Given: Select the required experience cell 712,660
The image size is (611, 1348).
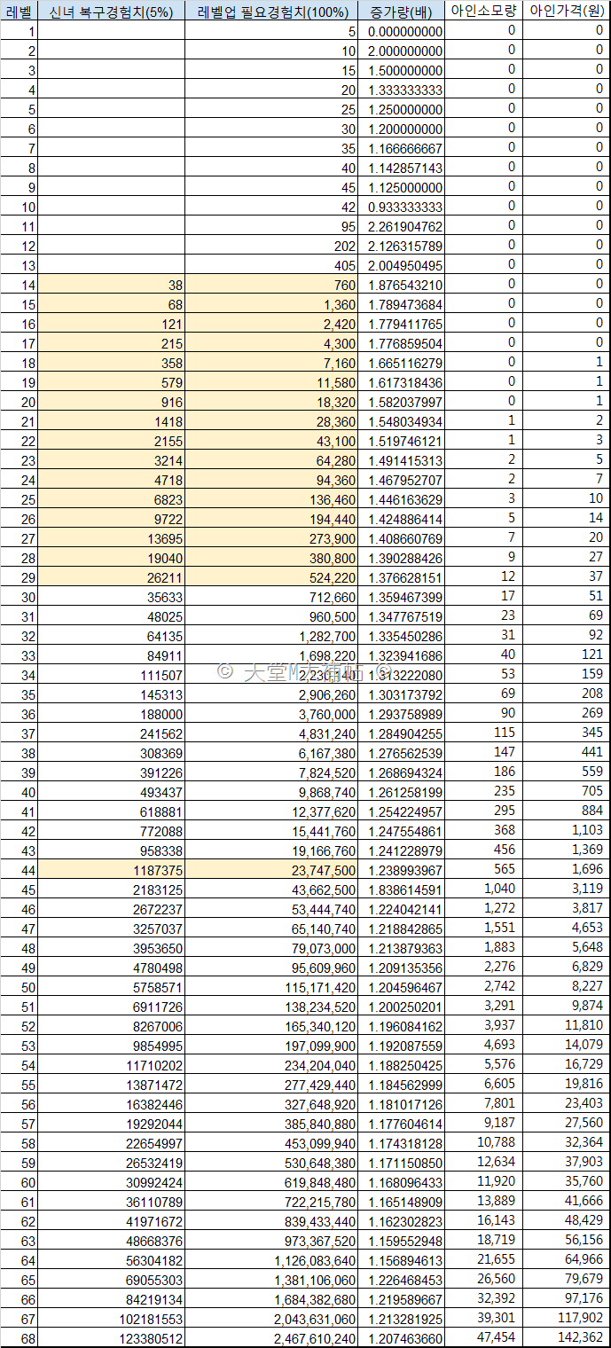Looking at the screenshot, I should [271, 597].
